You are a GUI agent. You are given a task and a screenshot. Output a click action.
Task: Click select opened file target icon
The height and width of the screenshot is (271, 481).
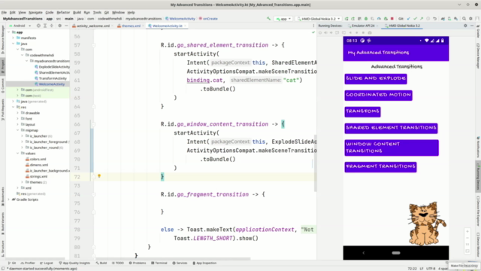pyautogui.click(x=38, y=26)
